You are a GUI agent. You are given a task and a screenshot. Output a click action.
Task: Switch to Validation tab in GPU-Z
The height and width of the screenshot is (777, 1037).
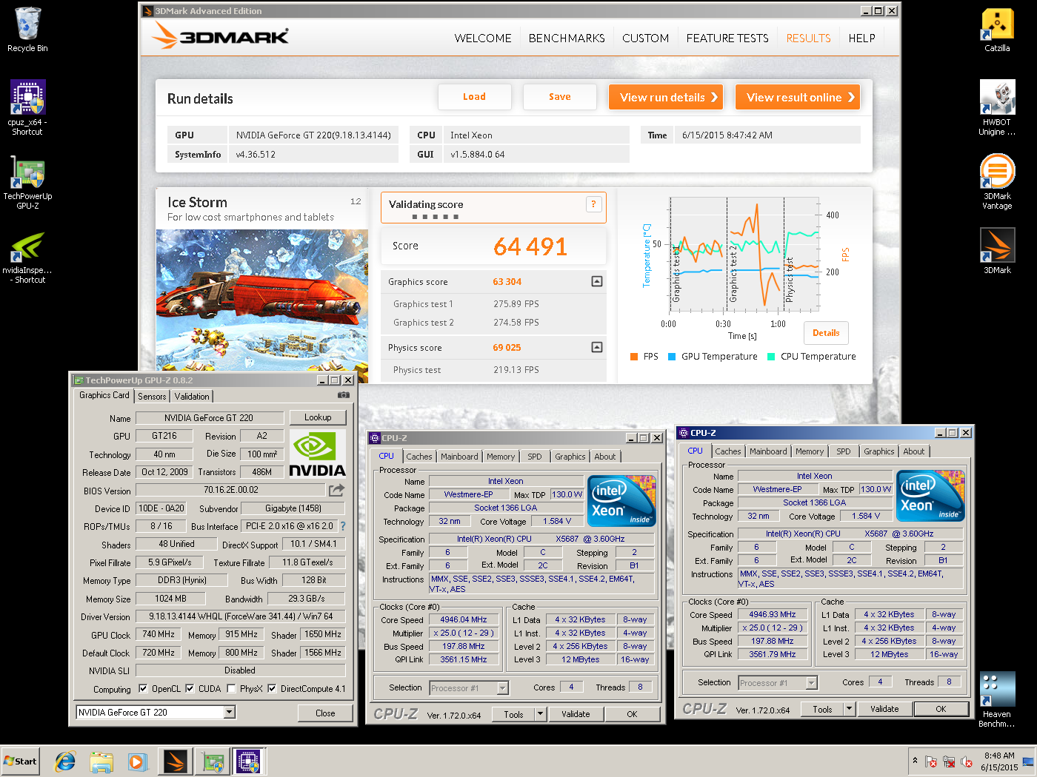click(192, 397)
